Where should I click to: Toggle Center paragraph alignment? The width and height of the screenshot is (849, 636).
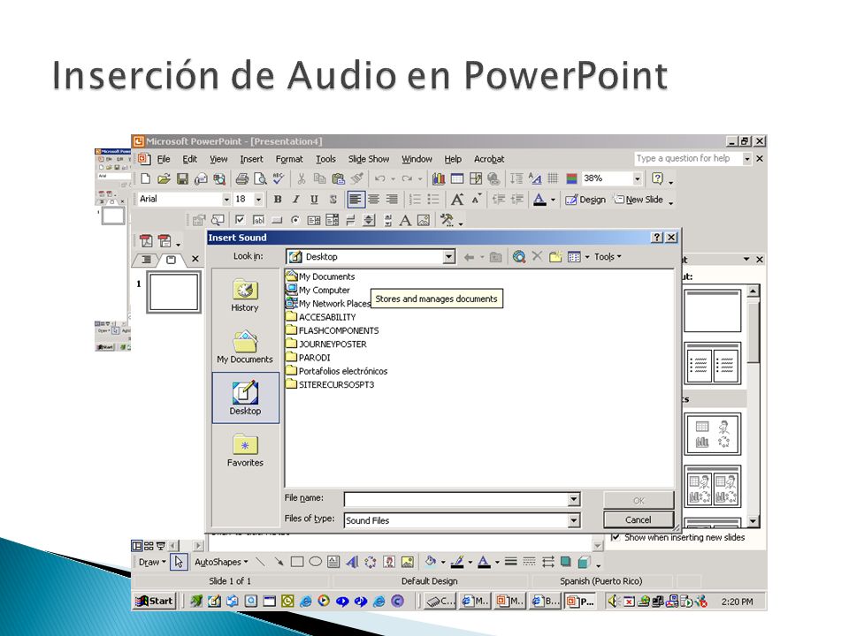click(x=373, y=200)
